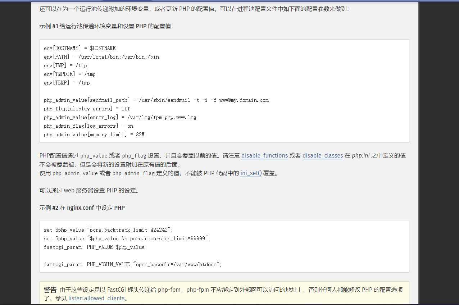This screenshot has height=305, width=459.
Task: Click the fastcgi_param PHP_VALUE line
Action: click(x=95, y=247)
